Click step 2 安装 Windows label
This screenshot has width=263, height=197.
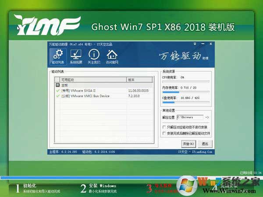(102, 186)
